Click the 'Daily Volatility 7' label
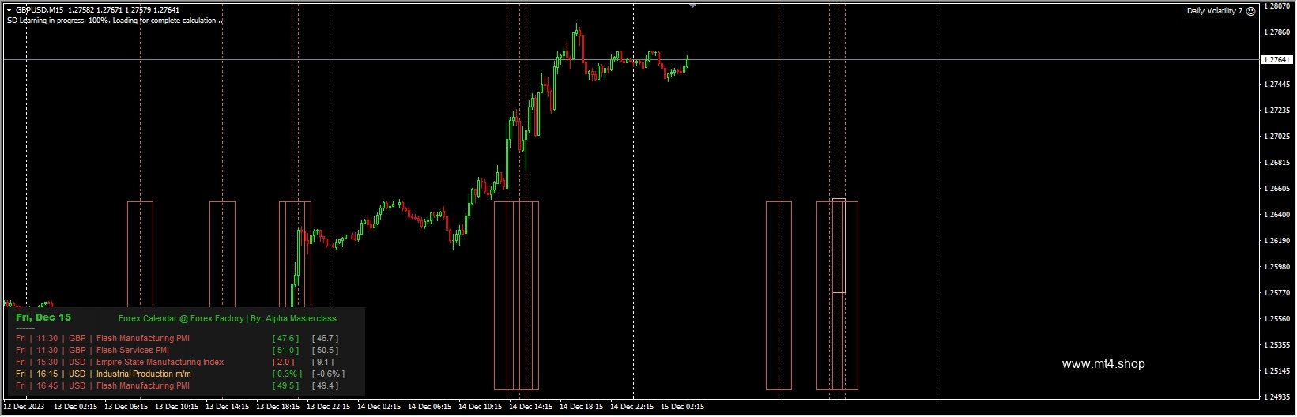The width and height of the screenshot is (1297, 417). (x=1215, y=11)
